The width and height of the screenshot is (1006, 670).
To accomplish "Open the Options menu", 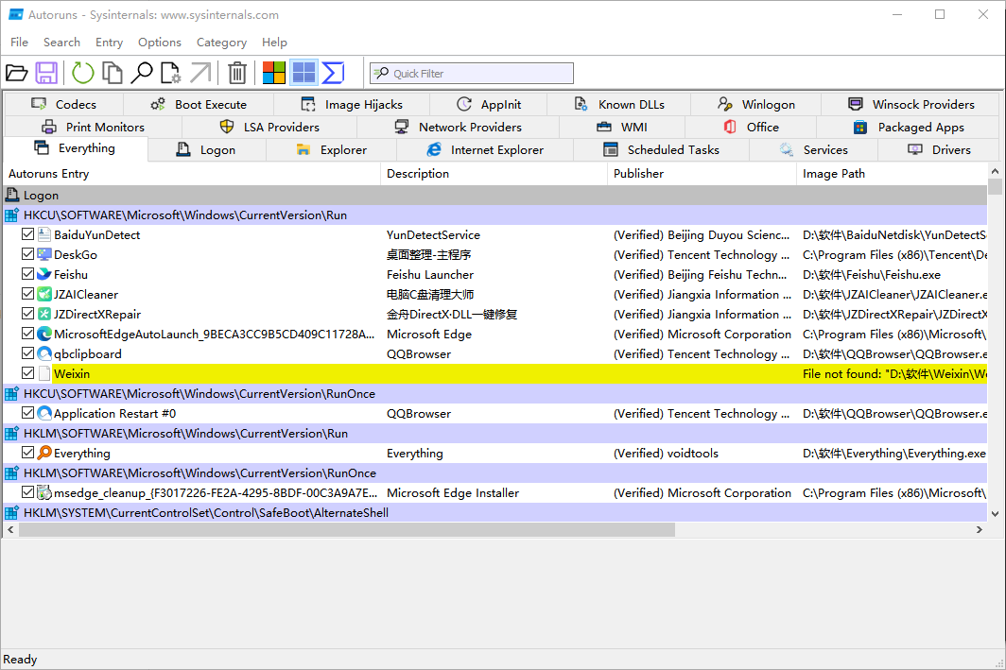I will [160, 43].
